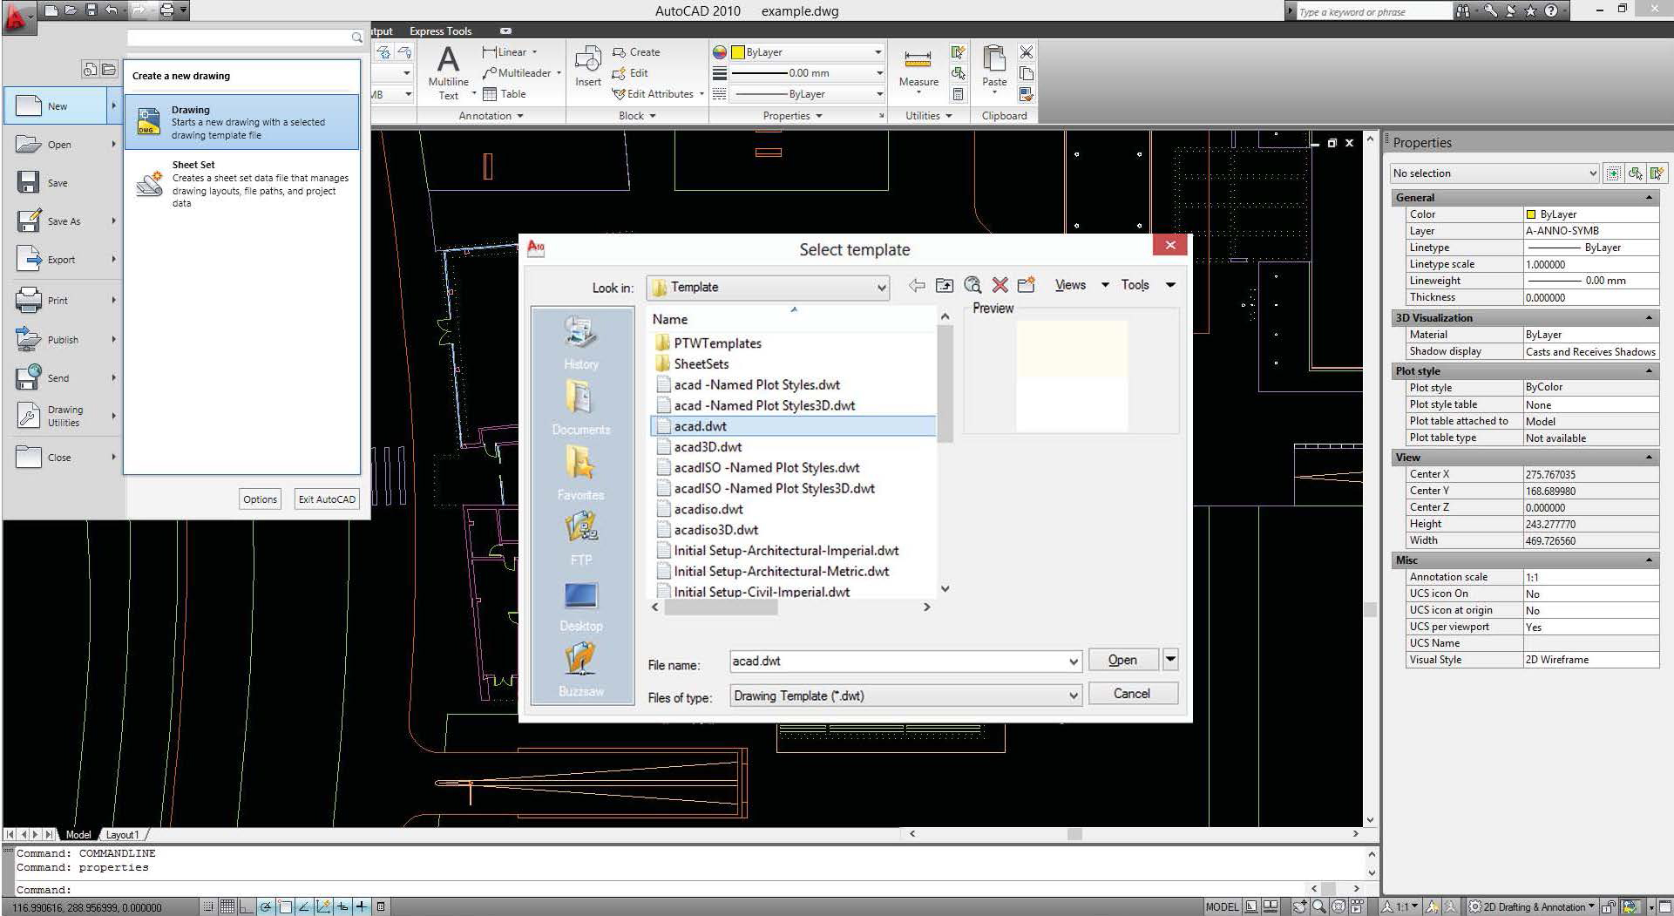
Task: Select the Express Tools ribbon tab
Action: (x=440, y=31)
